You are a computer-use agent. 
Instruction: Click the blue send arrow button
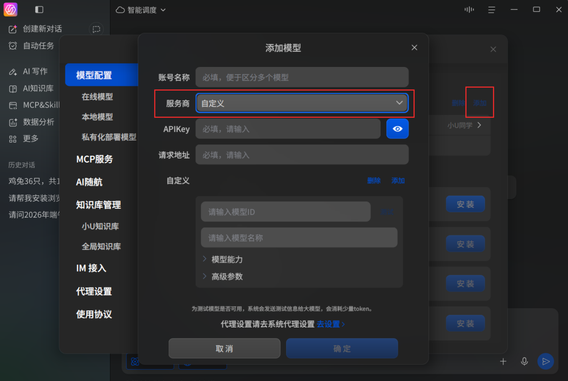click(x=546, y=361)
